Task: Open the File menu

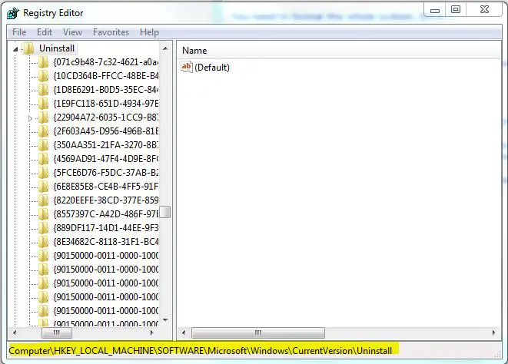Action: pyautogui.click(x=19, y=32)
